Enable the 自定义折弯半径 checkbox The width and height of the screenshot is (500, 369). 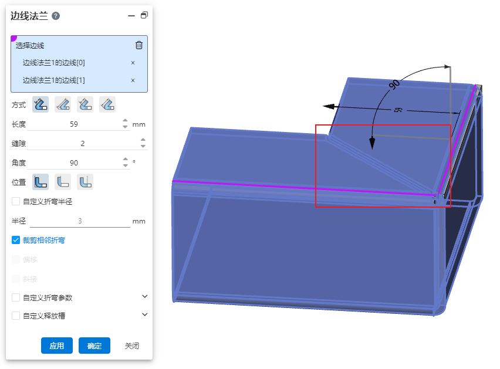(x=16, y=201)
